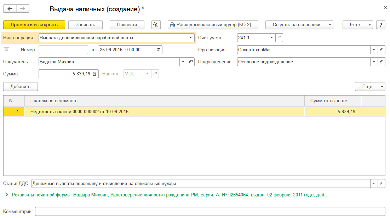Open calendar picker next to date field
The width and height of the screenshot is (390, 218).
(159, 50)
